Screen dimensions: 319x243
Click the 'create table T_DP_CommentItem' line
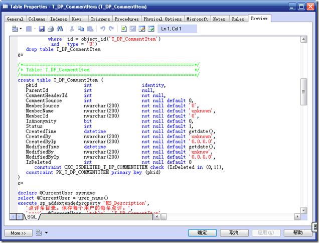60,80
